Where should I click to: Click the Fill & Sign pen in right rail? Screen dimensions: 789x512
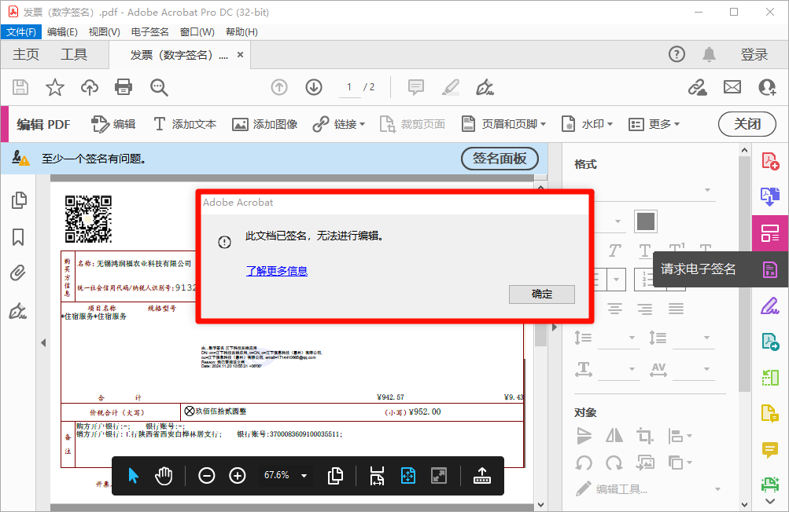click(770, 305)
